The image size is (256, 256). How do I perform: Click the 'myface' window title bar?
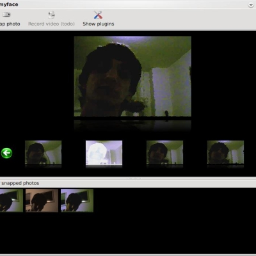(128, 4)
